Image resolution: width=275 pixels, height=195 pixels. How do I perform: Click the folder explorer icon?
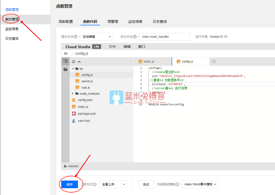pos(66,69)
